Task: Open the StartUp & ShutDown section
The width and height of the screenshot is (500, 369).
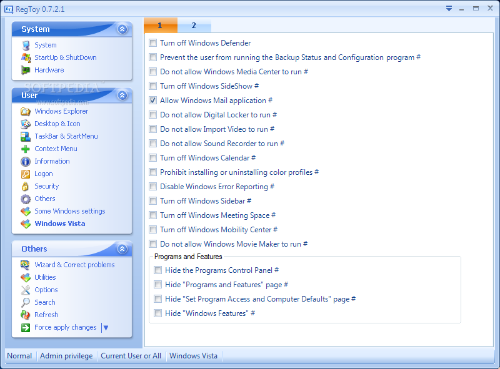Action: tap(66, 57)
